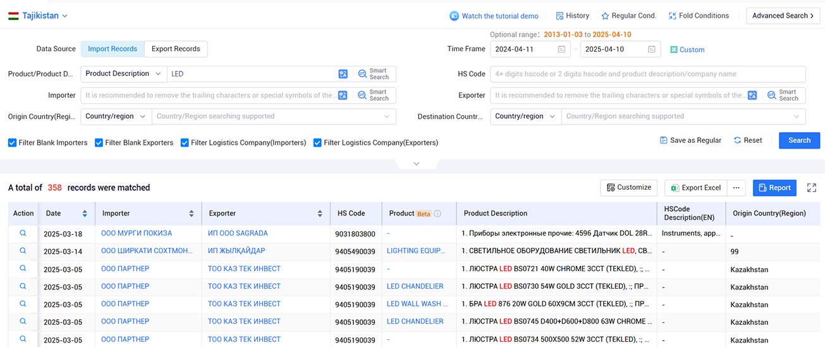Click the HS Code input field
825x347 pixels.
648,74
